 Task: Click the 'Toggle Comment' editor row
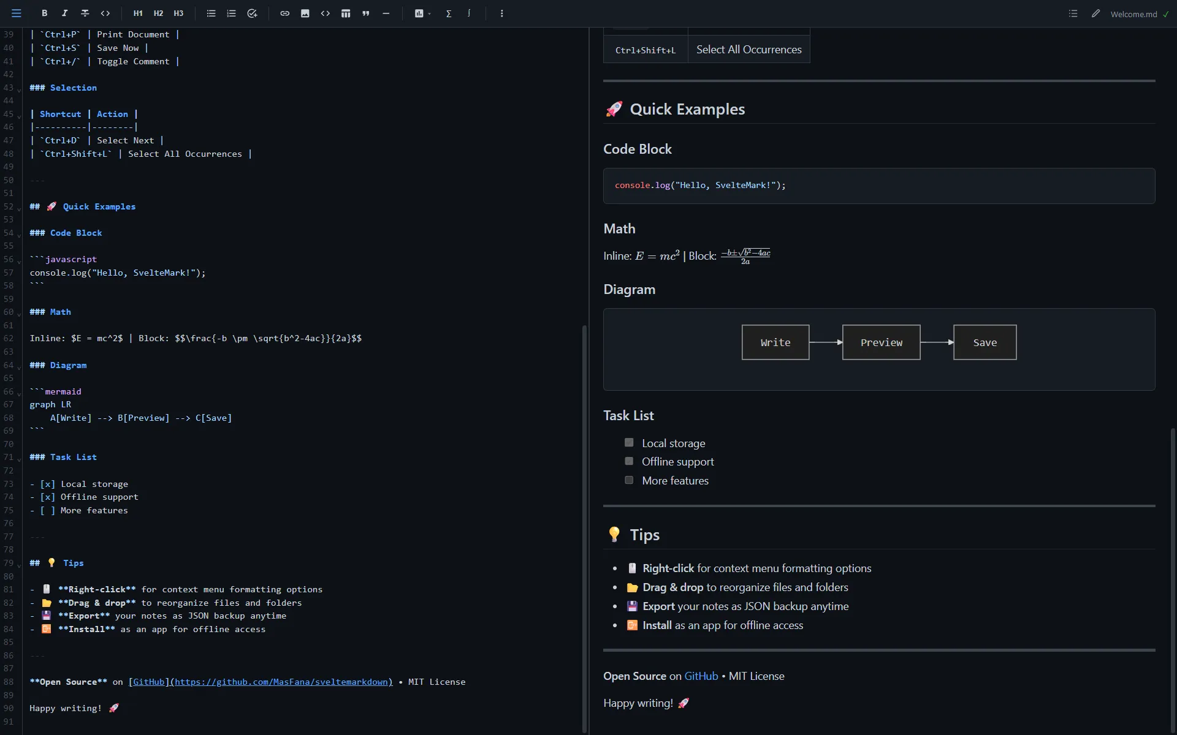click(104, 61)
